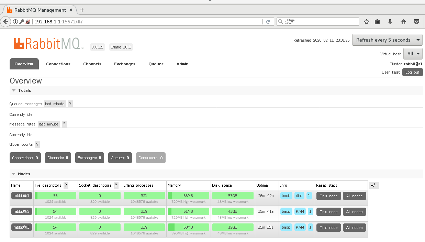Reset stats for This node on rabbit@r2
This screenshot has width=425, height=242.
point(329,212)
